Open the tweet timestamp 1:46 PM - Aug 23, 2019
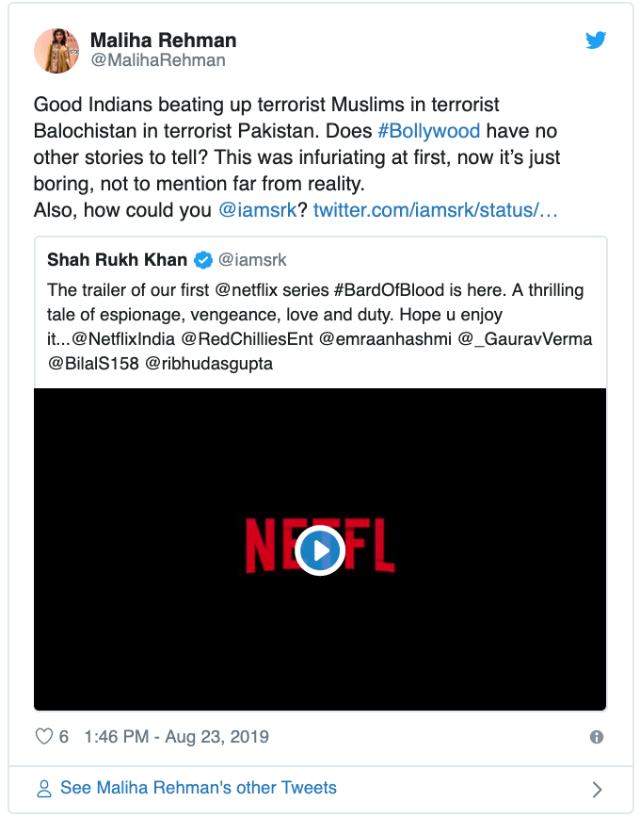The width and height of the screenshot is (640, 818). (176, 737)
